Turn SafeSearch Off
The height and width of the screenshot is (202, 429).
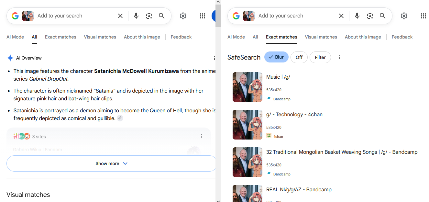point(299,57)
